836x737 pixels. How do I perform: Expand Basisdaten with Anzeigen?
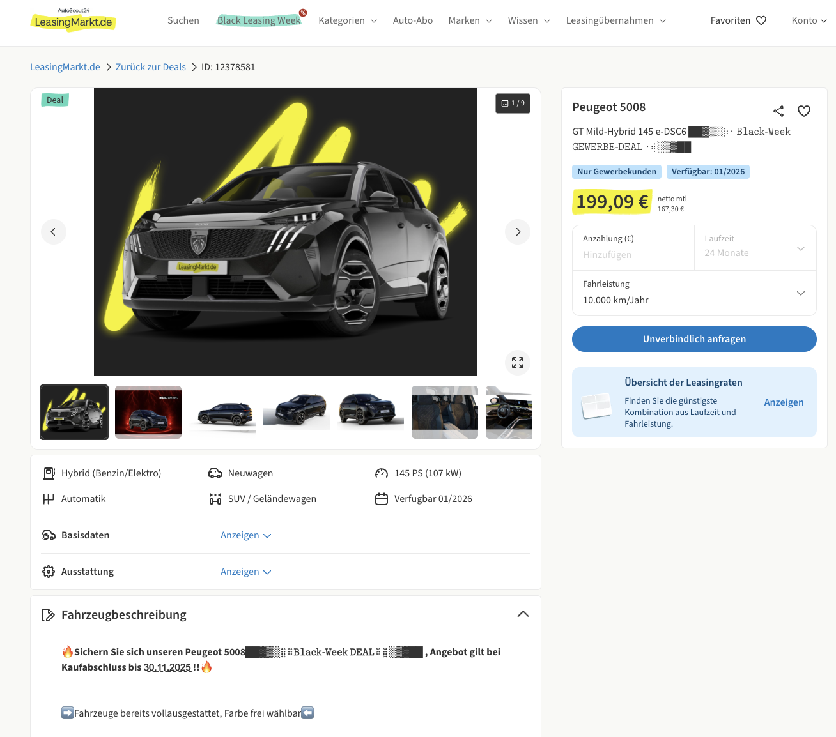245,535
